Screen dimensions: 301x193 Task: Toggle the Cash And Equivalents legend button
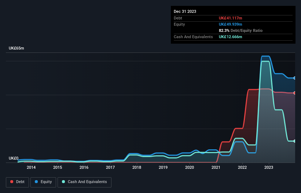pyautogui.click(x=84, y=182)
